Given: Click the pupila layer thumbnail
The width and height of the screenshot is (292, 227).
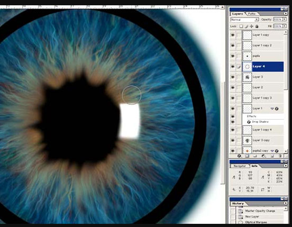Looking at the screenshot, I should 248,56.
